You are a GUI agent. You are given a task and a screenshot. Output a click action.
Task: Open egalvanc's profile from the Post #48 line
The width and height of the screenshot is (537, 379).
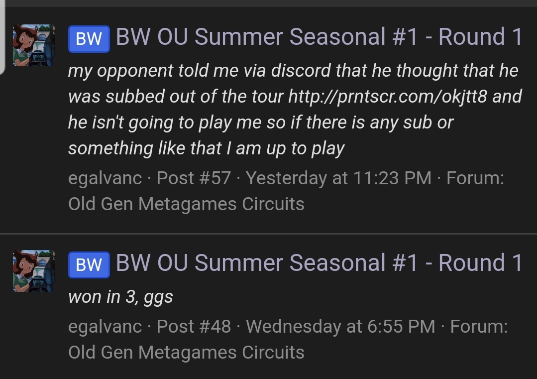click(105, 326)
